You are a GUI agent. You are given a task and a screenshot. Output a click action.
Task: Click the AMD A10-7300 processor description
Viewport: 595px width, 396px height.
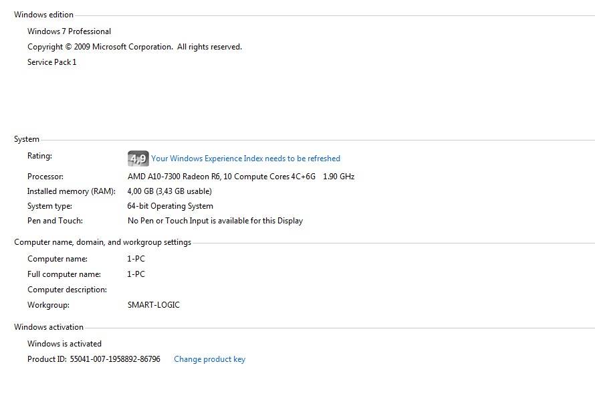click(x=241, y=177)
